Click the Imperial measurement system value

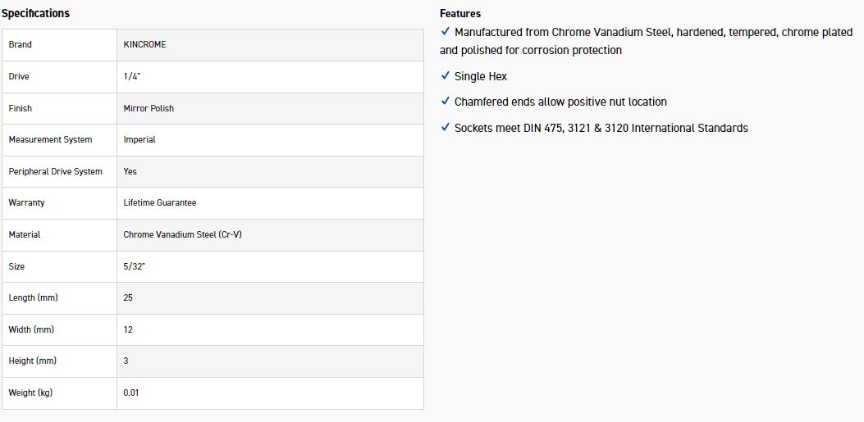click(x=139, y=139)
